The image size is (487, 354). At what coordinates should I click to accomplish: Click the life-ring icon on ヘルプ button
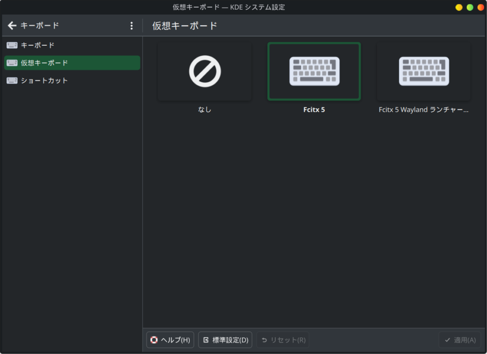point(153,340)
